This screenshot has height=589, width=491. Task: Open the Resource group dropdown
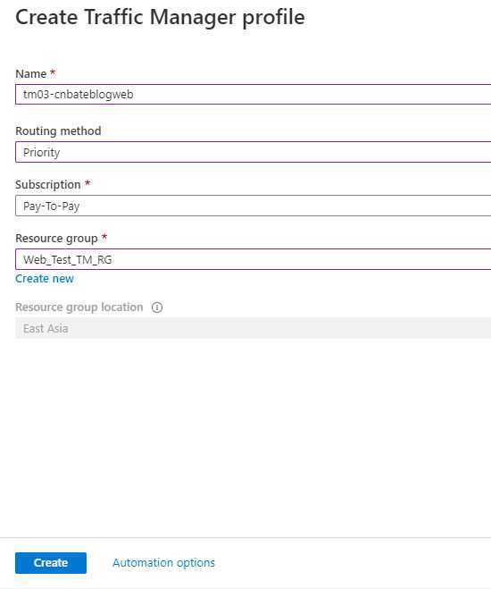pos(254,259)
